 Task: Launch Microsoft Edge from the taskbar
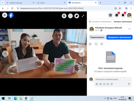point(16,98)
